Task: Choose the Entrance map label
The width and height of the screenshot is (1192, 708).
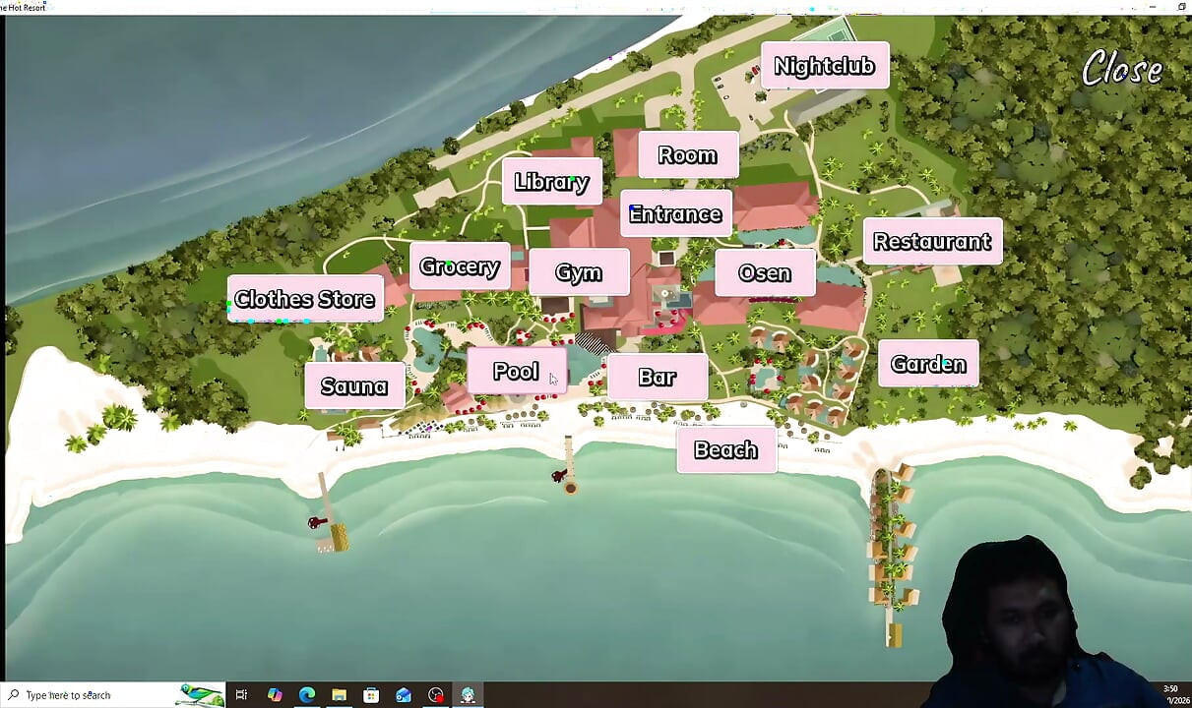Action: (x=675, y=214)
